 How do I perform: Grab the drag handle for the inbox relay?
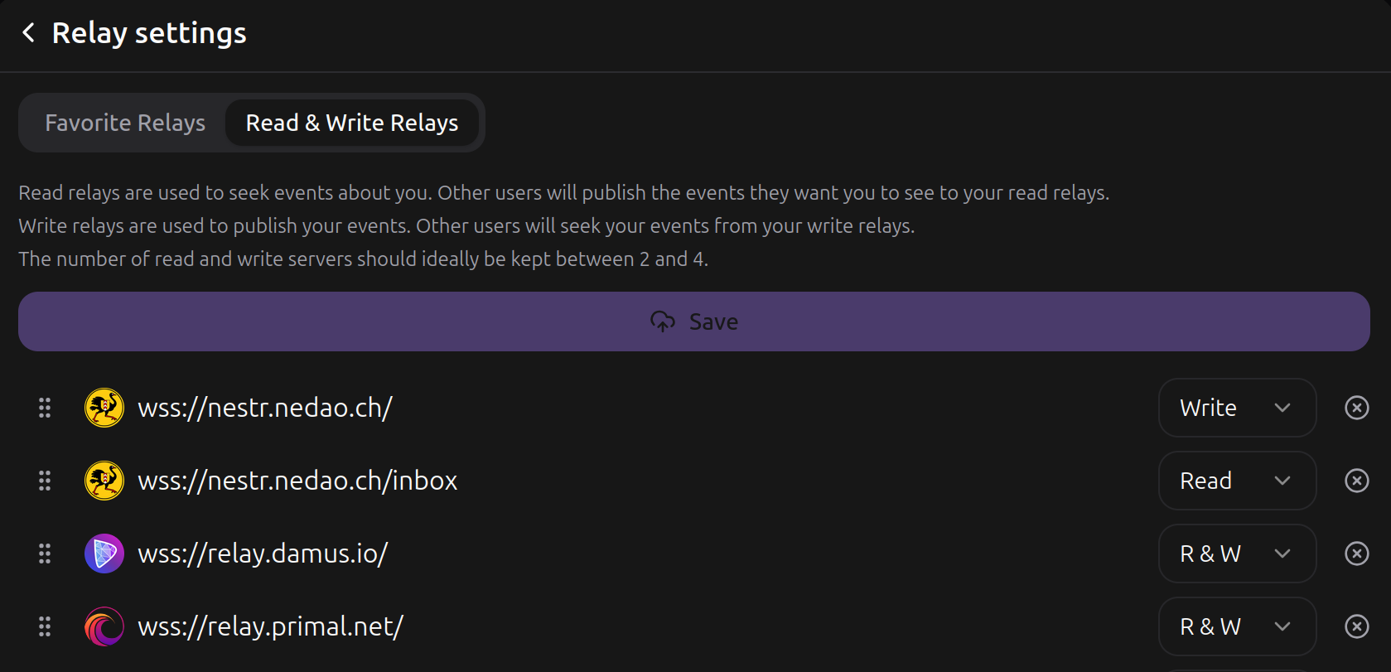click(x=45, y=480)
